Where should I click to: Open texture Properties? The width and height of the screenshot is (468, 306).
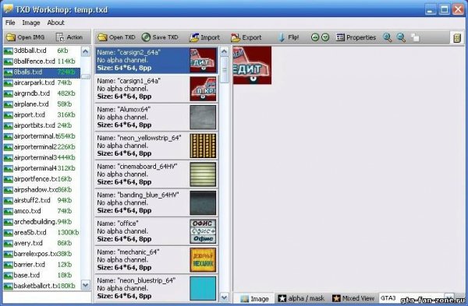[x=356, y=37]
